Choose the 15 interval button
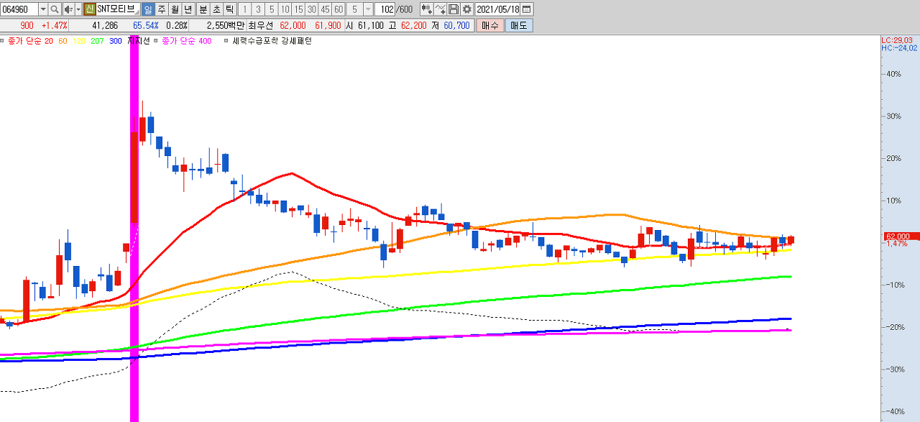Viewport: 920px width, 422px height. (x=298, y=9)
